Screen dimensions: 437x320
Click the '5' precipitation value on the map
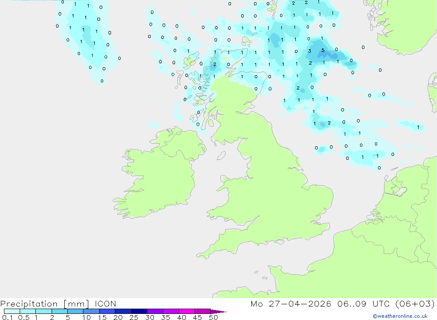tap(323, 50)
